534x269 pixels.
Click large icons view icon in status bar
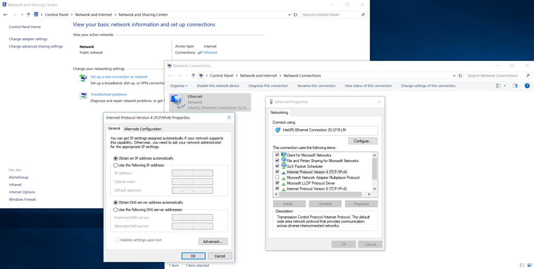coord(529,265)
